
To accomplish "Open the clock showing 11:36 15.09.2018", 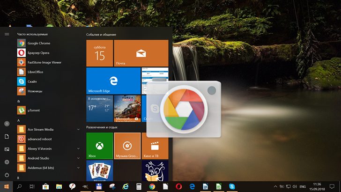I will 317,186.
